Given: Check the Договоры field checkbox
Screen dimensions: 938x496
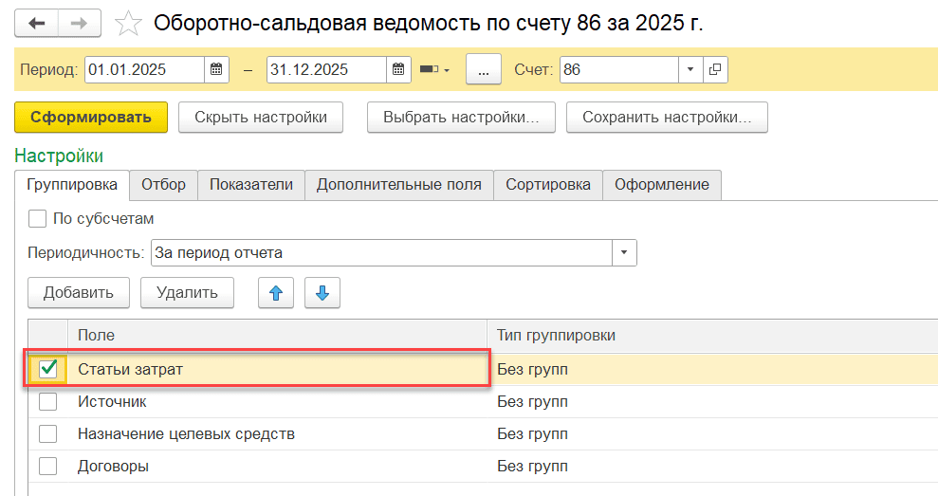Looking at the screenshot, I should click(48, 466).
